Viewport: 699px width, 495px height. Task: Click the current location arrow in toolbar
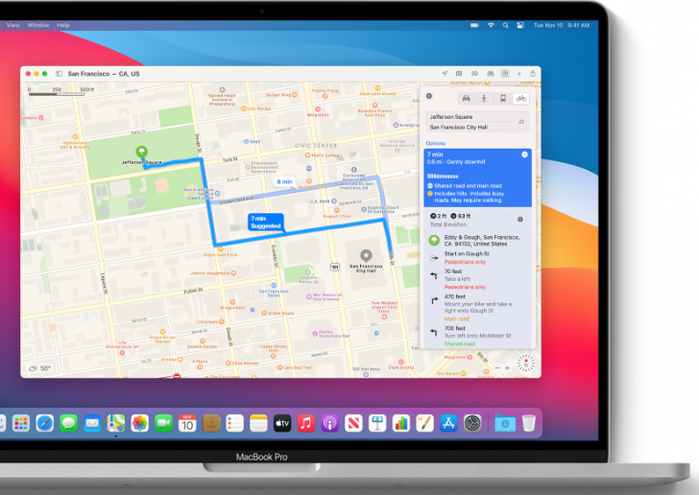(445, 74)
